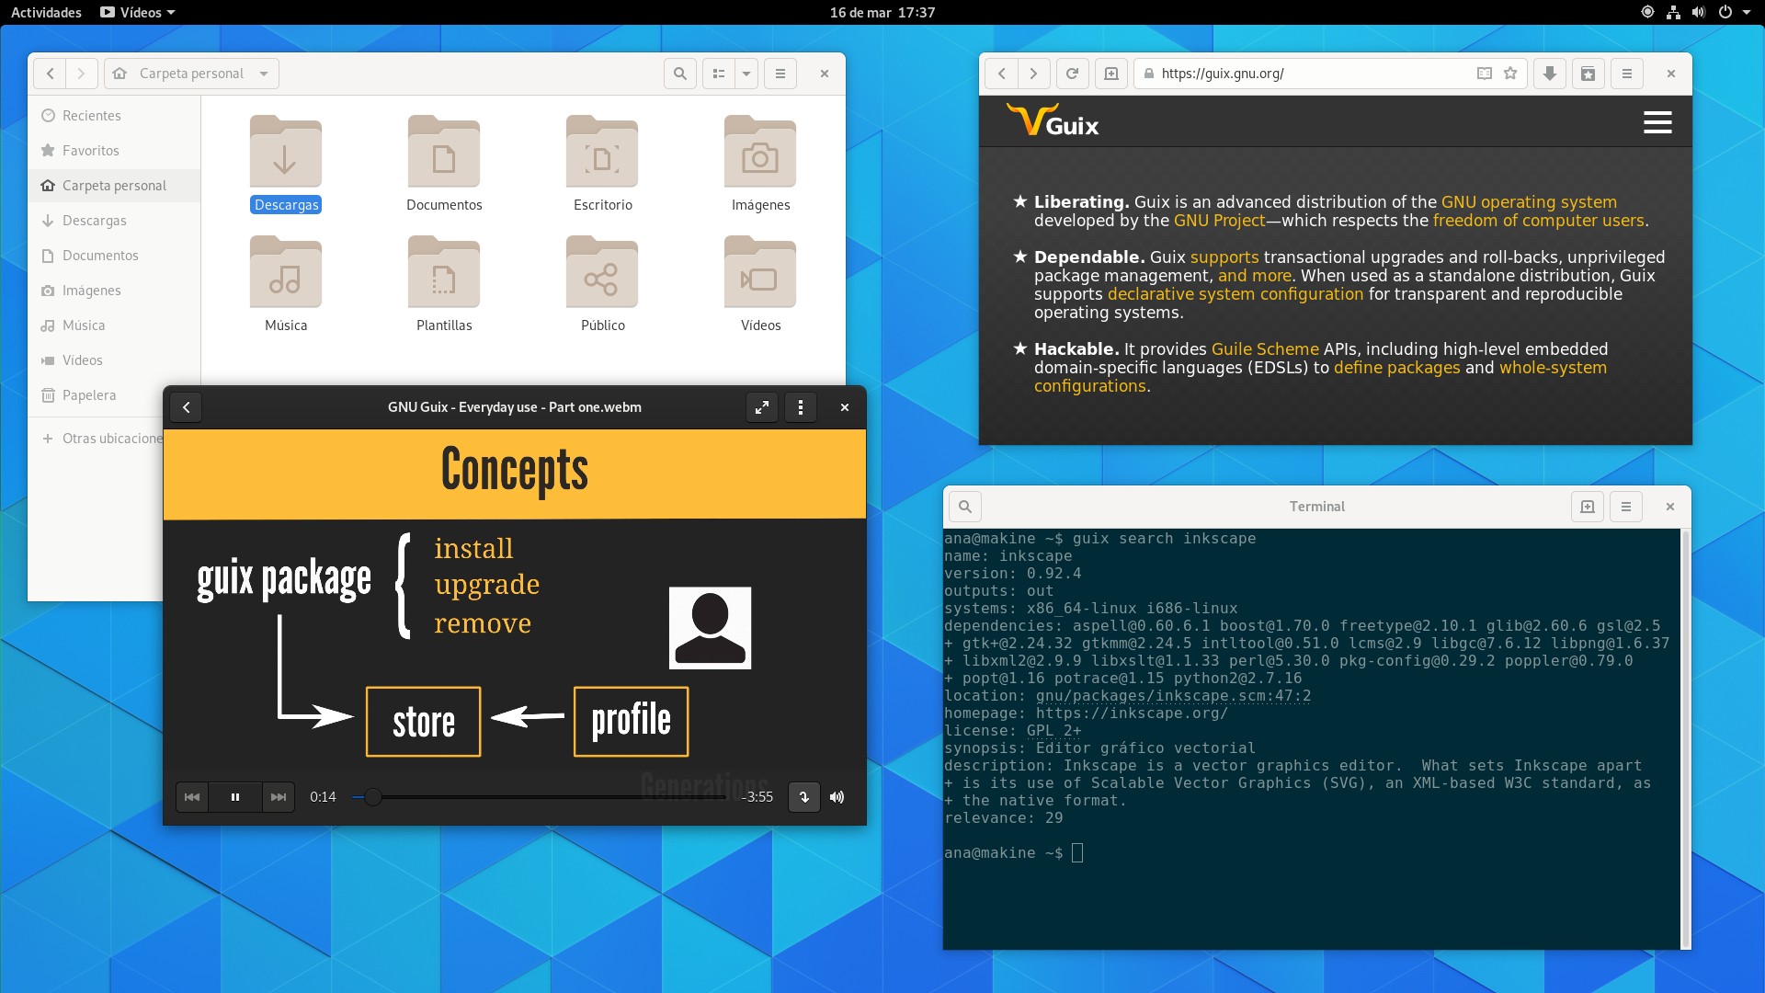Open the terminal search icon
This screenshot has width=1765, height=993.
point(964,507)
